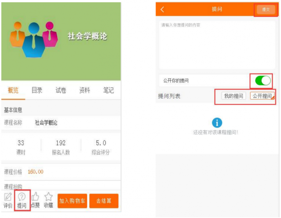Show 公开提问 question list
Image resolution: width=281 pixels, height=218 pixels.
[262, 96]
